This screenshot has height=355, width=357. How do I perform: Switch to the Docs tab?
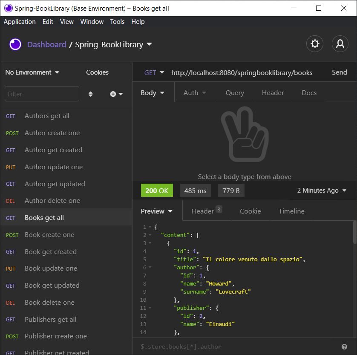pos(309,93)
